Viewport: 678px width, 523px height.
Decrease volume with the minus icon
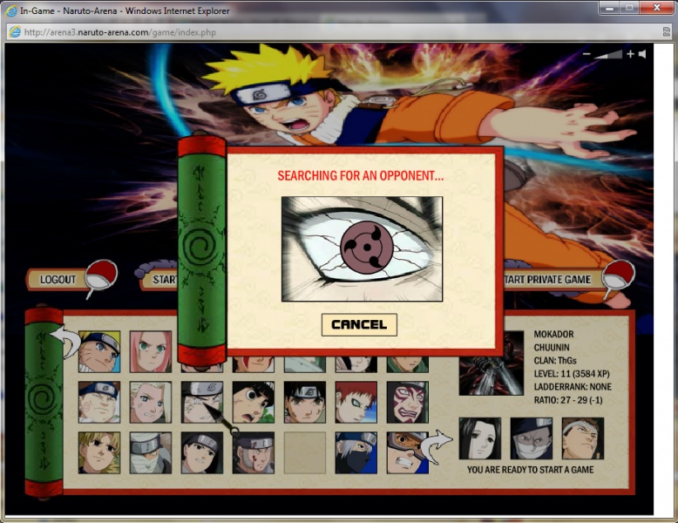[586, 55]
